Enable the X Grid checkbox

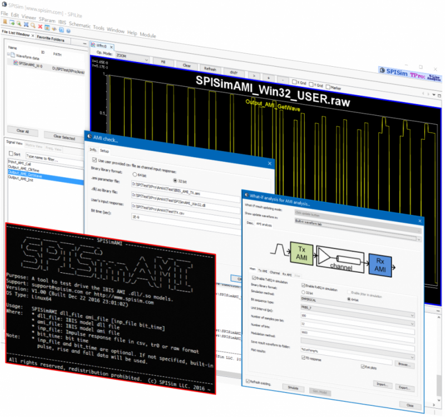pyautogui.click(x=295, y=82)
